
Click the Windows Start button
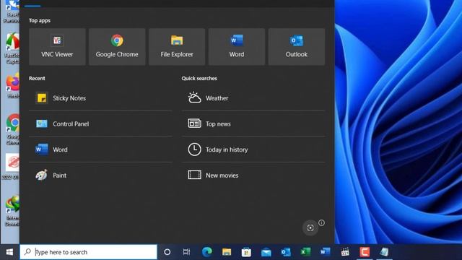pos(9,252)
